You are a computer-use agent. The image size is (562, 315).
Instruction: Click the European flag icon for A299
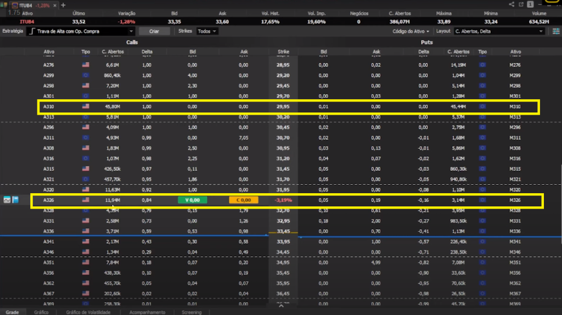(86, 75)
